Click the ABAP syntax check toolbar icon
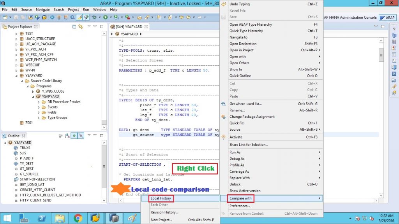This screenshot has width=399, height=224. [52, 17]
